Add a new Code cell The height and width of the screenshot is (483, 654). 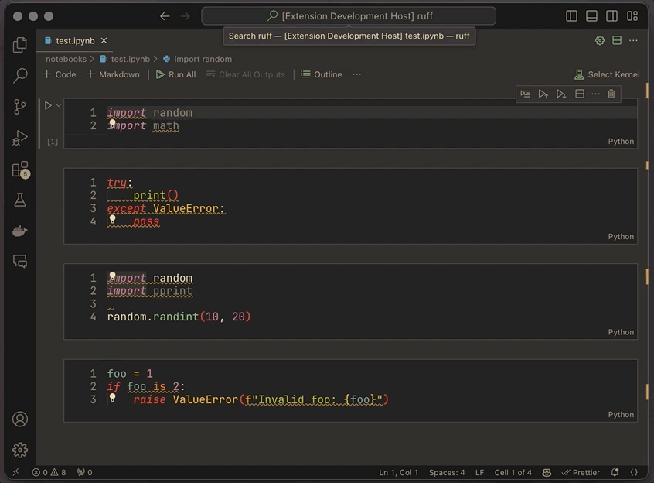(60, 74)
